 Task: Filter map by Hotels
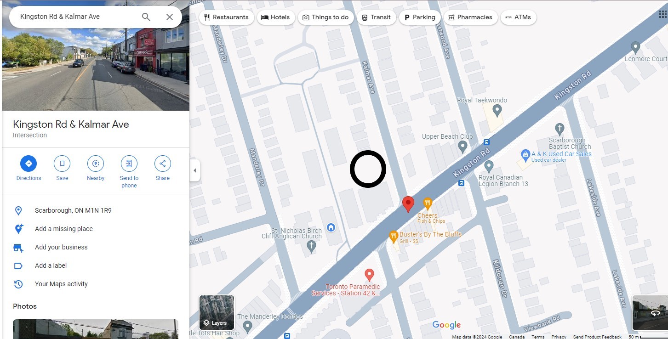(275, 17)
